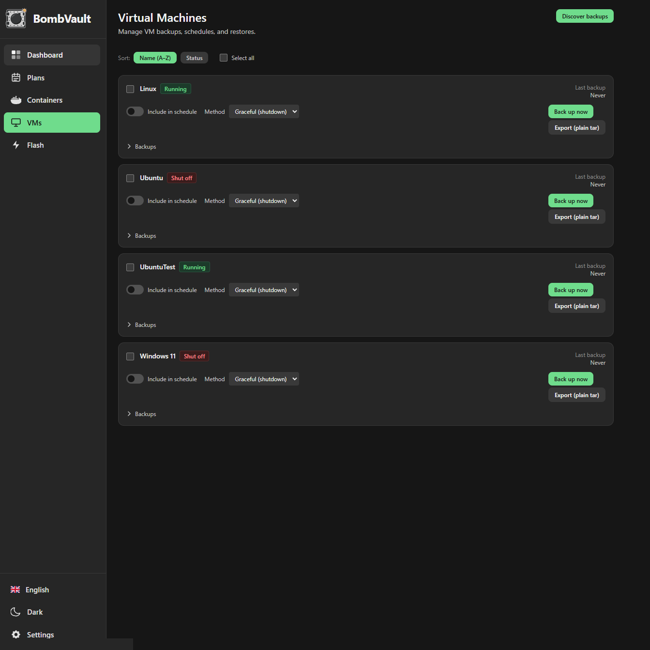This screenshot has width=650, height=650.
Task: Click the Dashboard grid icon
Action: coord(16,55)
